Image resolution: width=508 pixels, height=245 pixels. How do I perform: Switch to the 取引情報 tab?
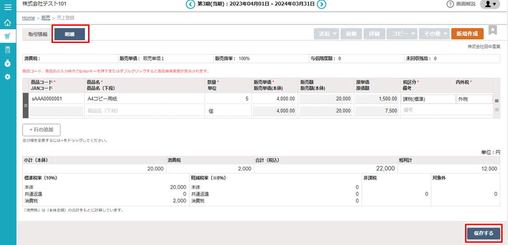click(38, 34)
